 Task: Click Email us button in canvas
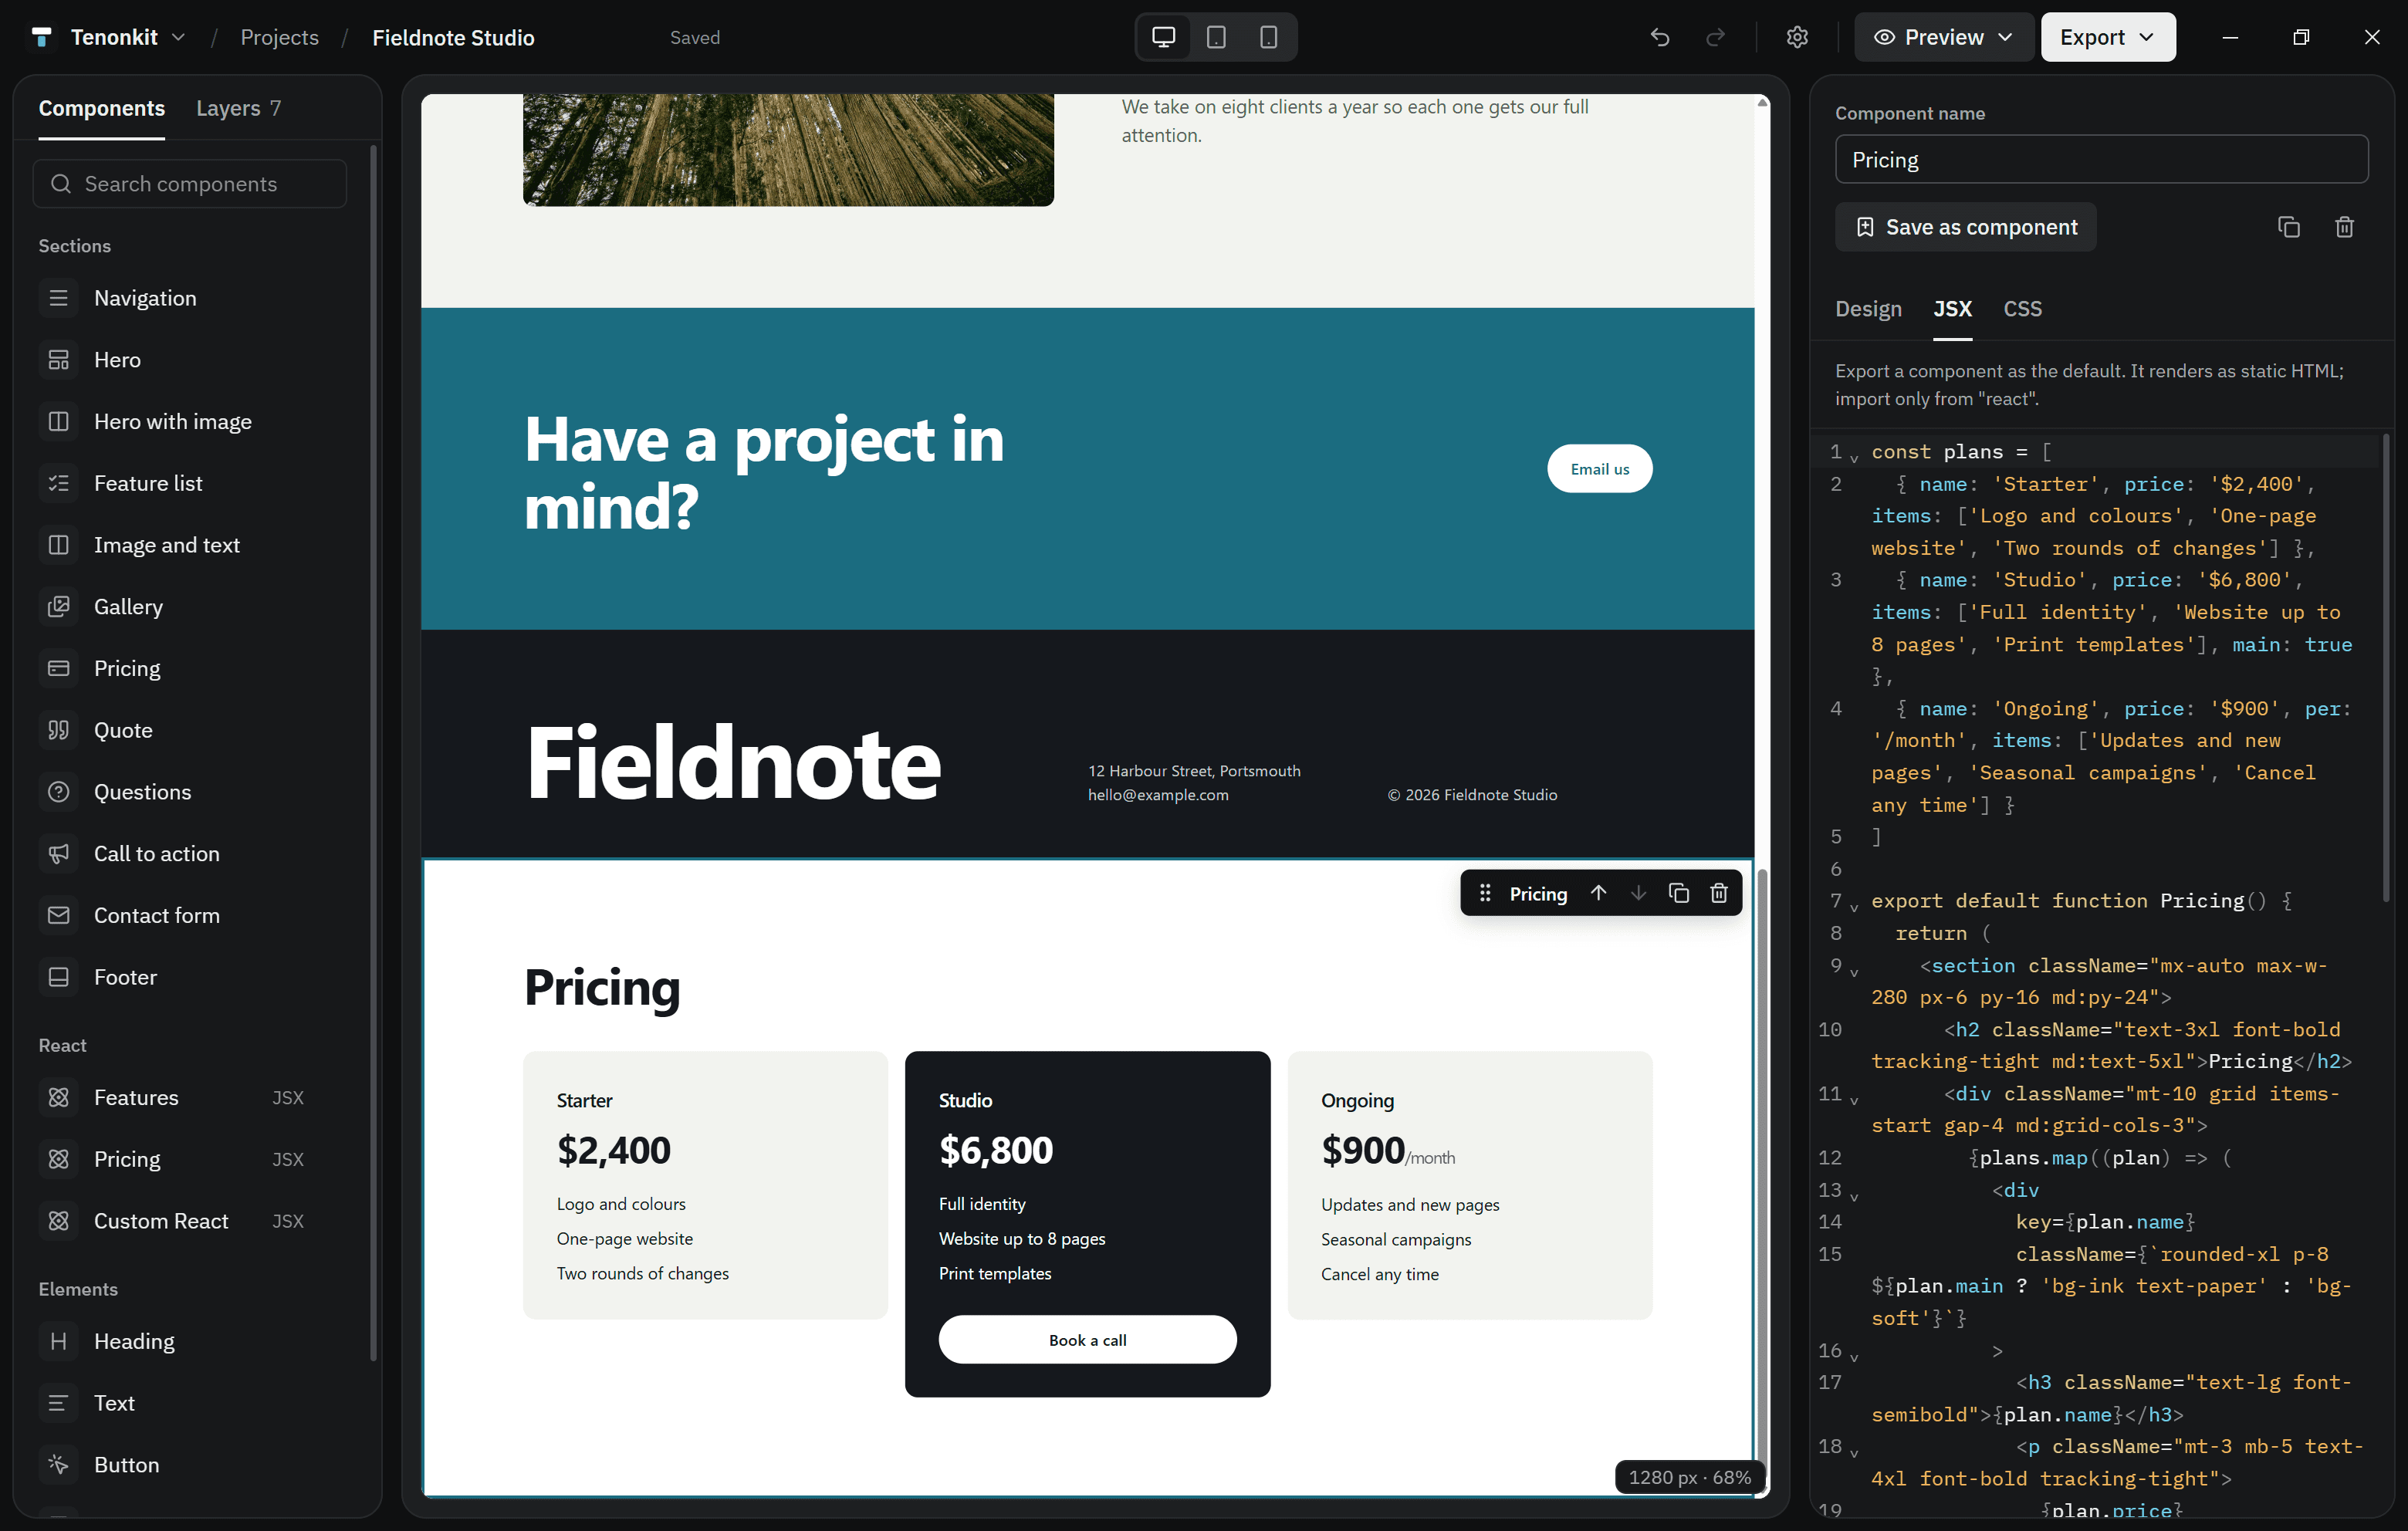coord(1599,469)
